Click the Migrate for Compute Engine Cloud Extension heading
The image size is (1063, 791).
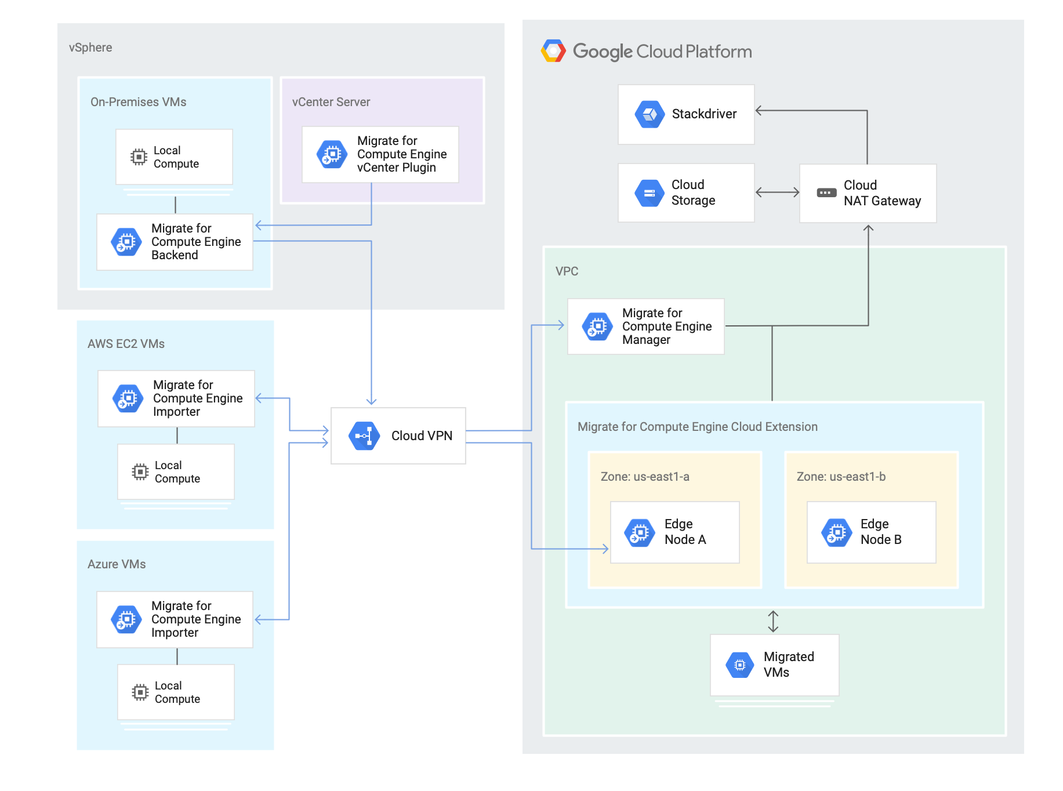[697, 427]
